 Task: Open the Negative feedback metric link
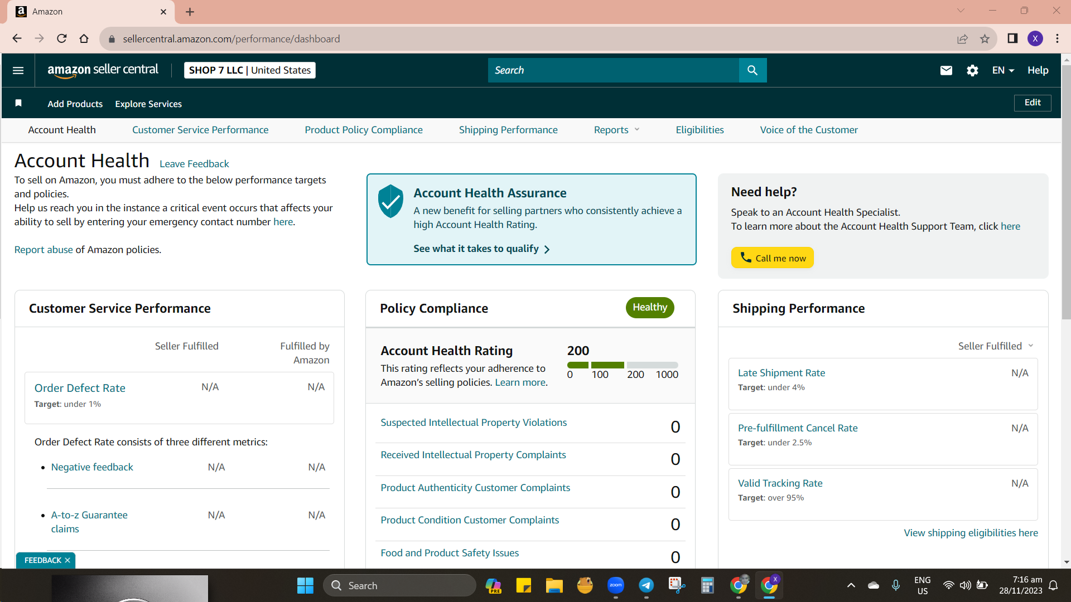click(x=92, y=467)
